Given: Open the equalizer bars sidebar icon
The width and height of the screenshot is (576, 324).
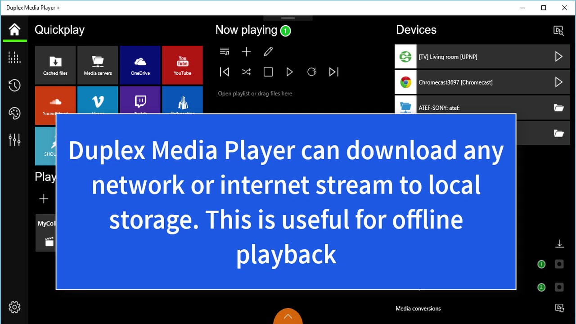Looking at the screenshot, I should [x=14, y=57].
